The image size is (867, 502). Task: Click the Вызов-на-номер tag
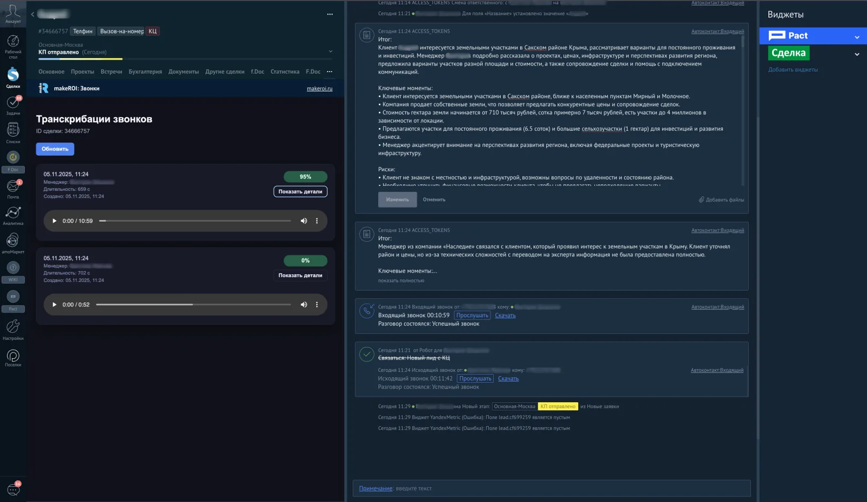(x=122, y=31)
